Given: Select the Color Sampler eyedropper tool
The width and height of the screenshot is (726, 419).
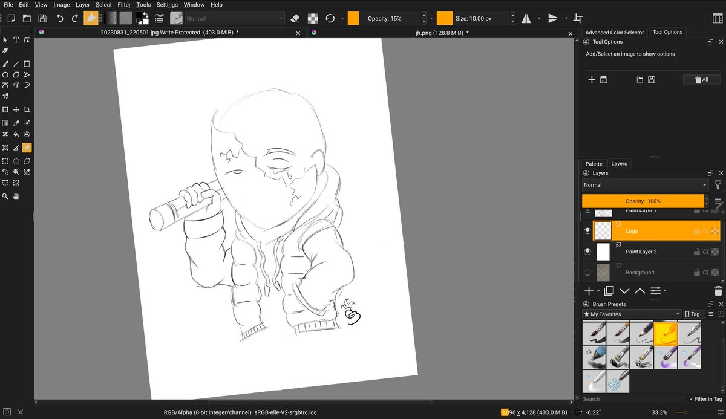Looking at the screenshot, I should [x=16, y=123].
